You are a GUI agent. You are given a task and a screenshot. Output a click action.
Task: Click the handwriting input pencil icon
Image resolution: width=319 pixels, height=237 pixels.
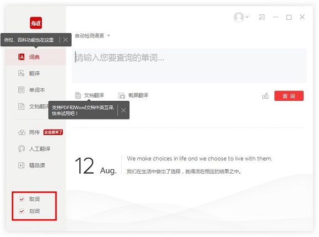266,95
